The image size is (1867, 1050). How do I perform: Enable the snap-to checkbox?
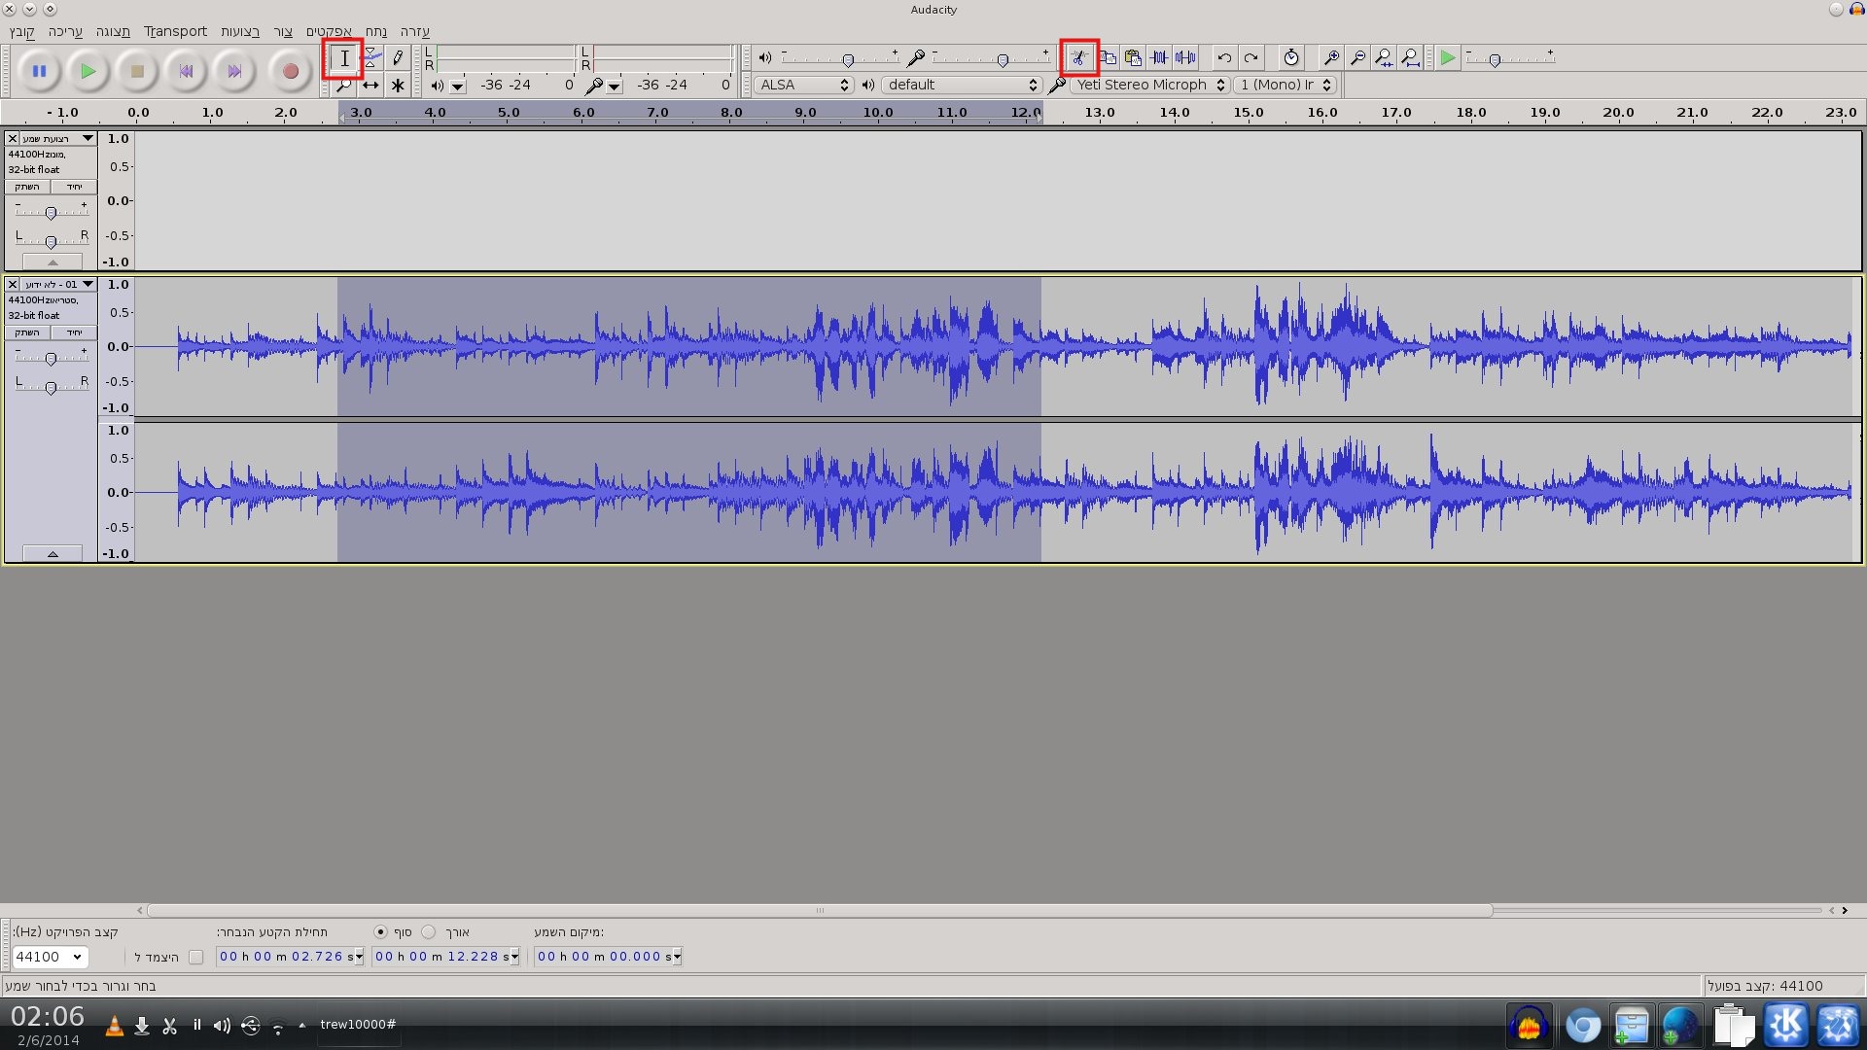(195, 958)
